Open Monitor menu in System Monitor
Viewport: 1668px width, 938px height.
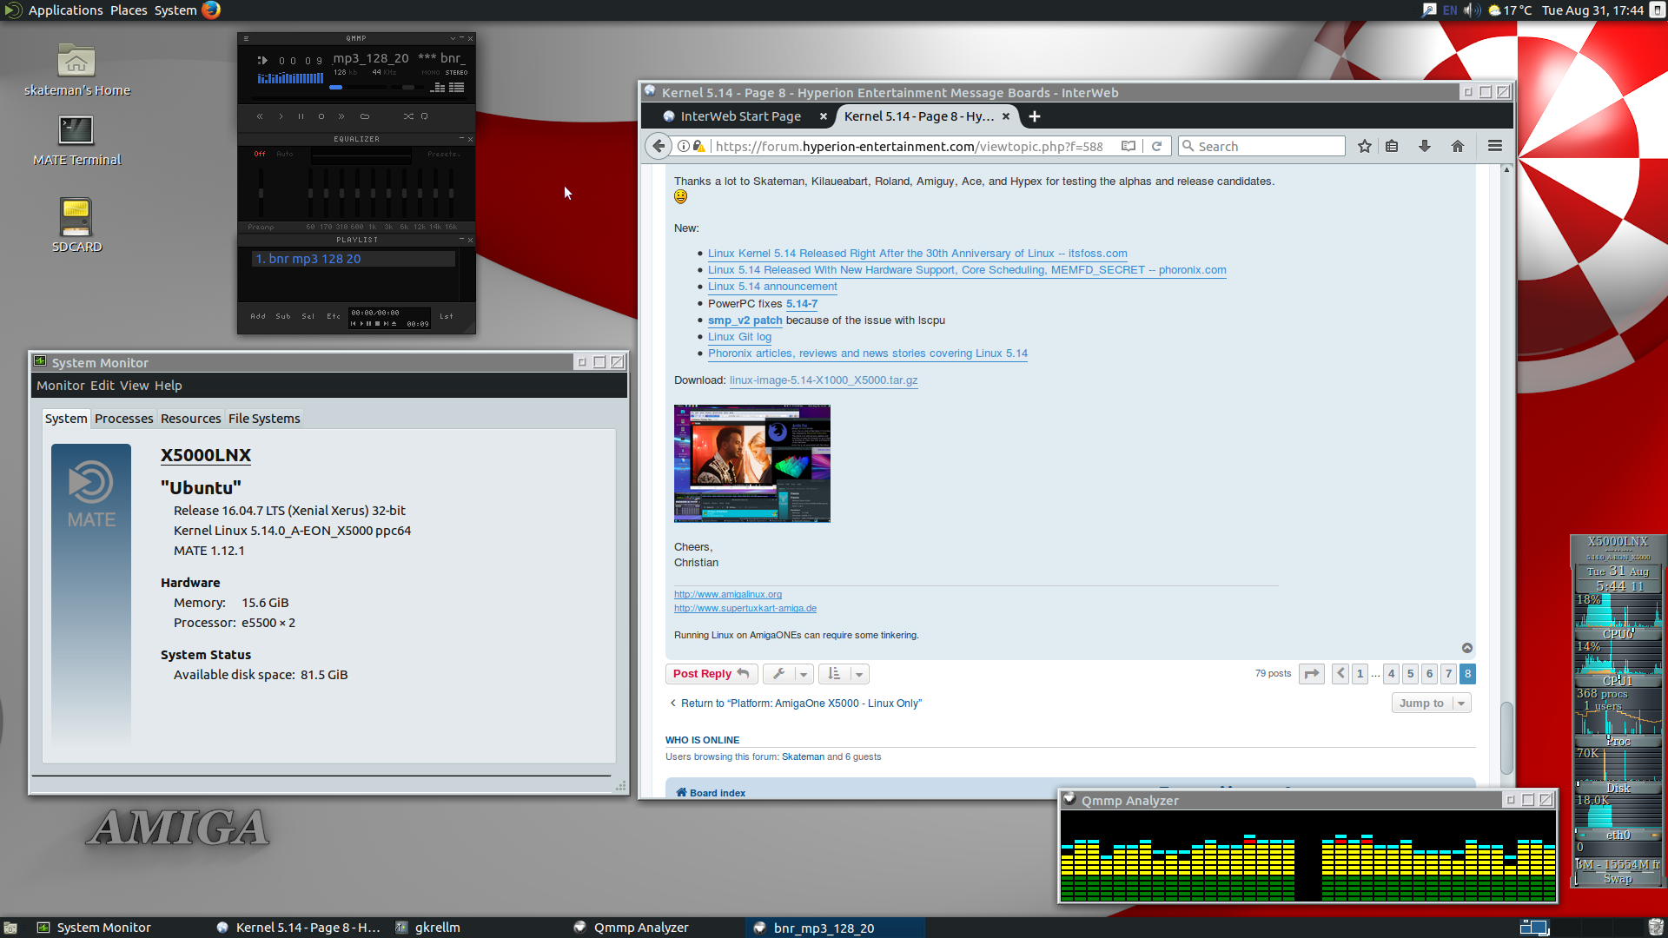61,386
